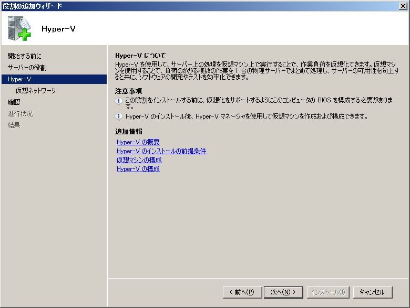
Task: Open the Hyper-V の構成 link
Action: (x=138, y=169)
